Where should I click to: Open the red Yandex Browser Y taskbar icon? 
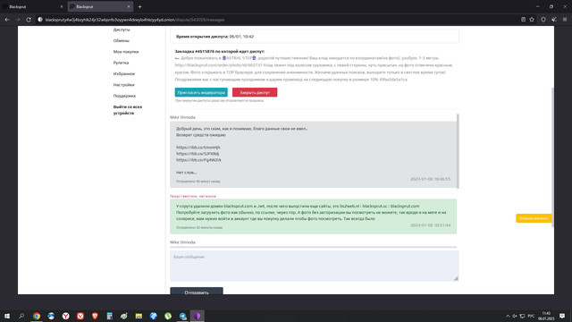pyautogui.click(x=65, y=316)
